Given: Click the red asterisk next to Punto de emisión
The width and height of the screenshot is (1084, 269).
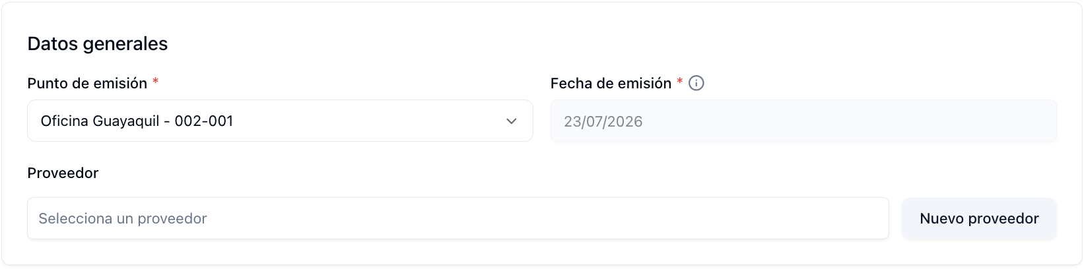Looking at the screenshot, I should click(156, 81).
